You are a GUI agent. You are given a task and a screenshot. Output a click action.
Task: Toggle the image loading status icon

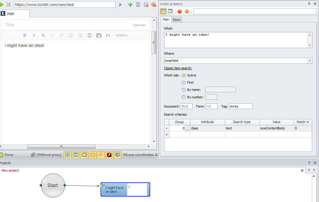67,155
